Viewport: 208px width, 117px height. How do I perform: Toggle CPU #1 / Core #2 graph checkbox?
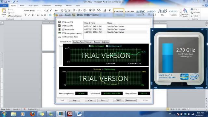107,46
